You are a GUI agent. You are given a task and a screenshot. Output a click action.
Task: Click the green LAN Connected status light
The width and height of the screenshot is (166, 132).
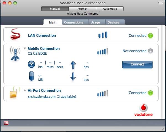(x=151, y=36)
